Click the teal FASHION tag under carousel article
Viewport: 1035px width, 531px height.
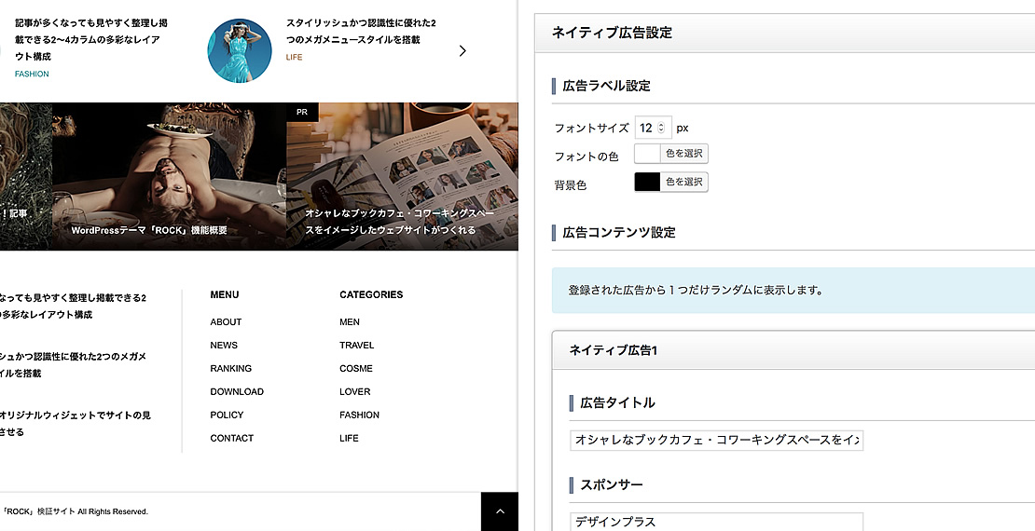32,74
